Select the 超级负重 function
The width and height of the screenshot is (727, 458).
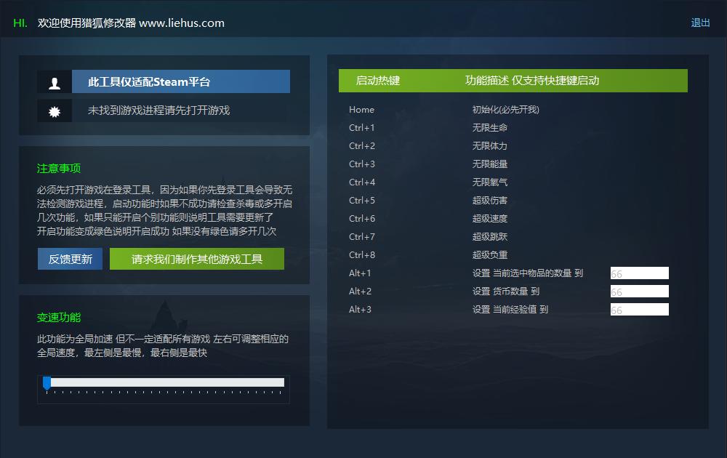click(489, 254)
